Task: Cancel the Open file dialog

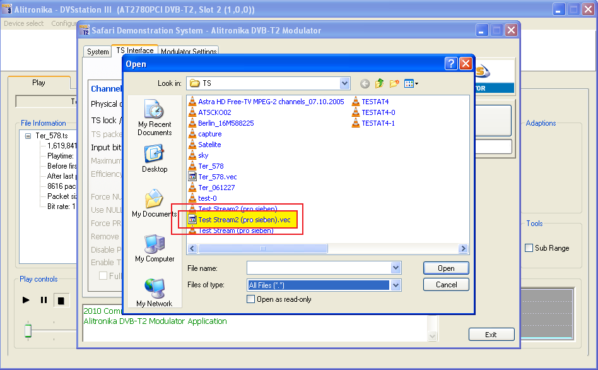Action: click(x=446, y=285)
